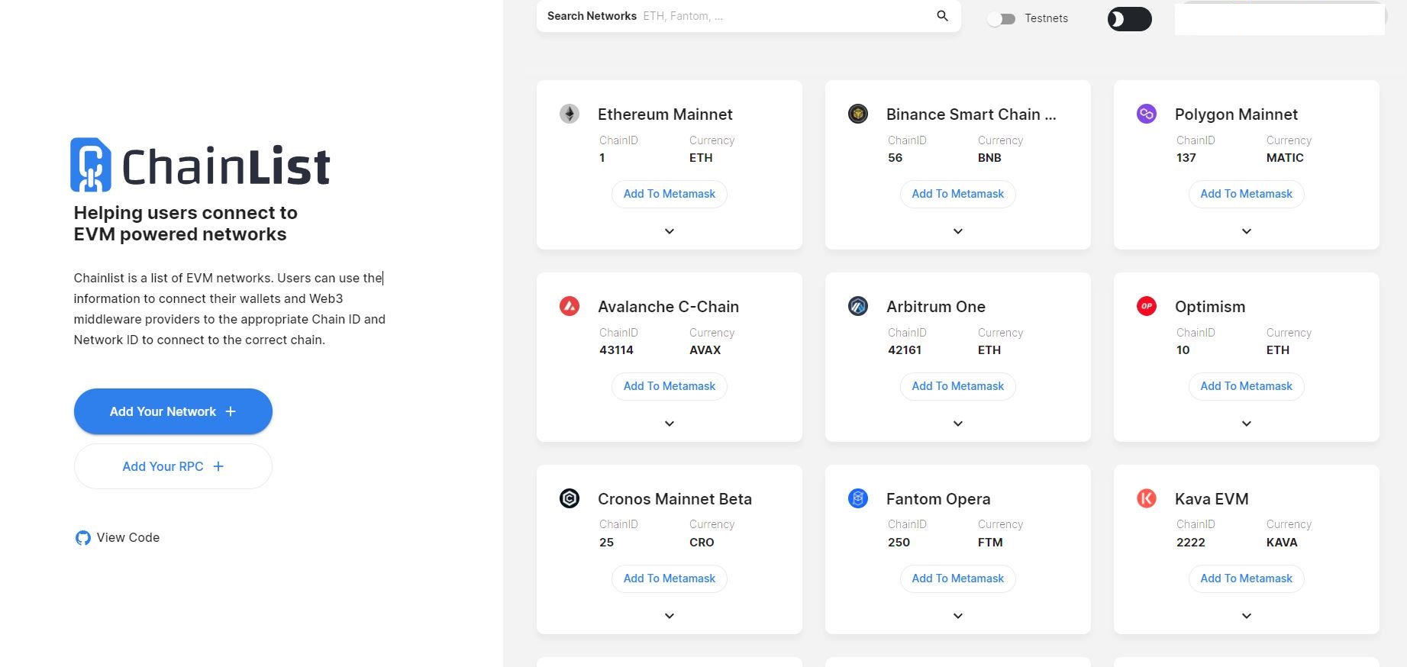Screen dimensions: 1407x667
Task: Click the Polygon Mainnet logo icon
Action: (x=1147, y=114)
